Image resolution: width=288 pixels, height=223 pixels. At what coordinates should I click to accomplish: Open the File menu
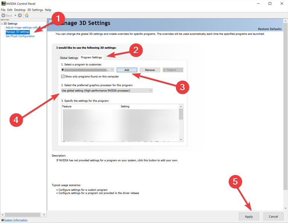pos(3,10)
